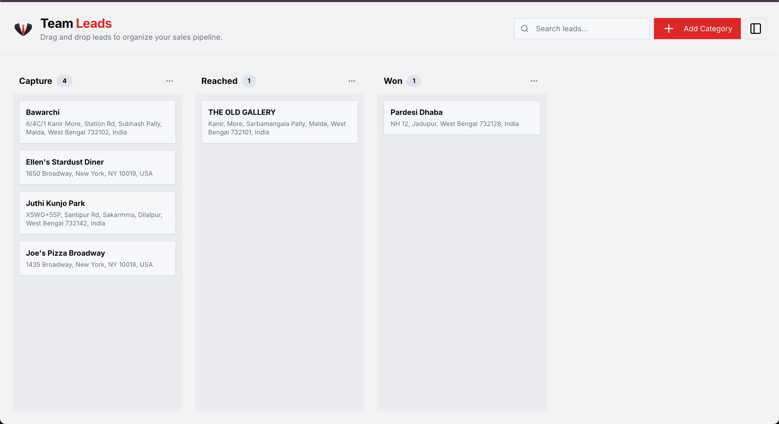The height and width of the screenshot is (424, 779).
Task: Select the Bawarchi lead card
Action: coord(98,122)
